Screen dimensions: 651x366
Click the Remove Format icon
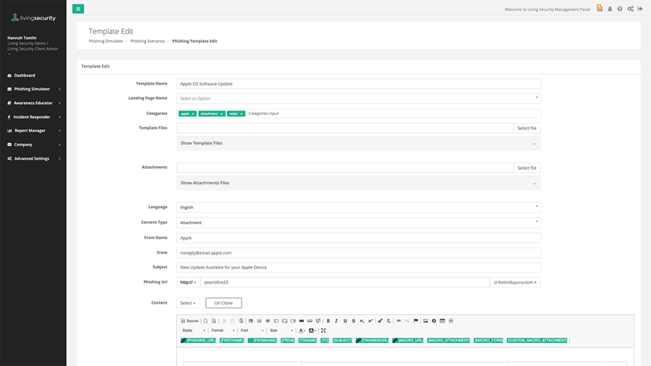(x=388, y=320)
